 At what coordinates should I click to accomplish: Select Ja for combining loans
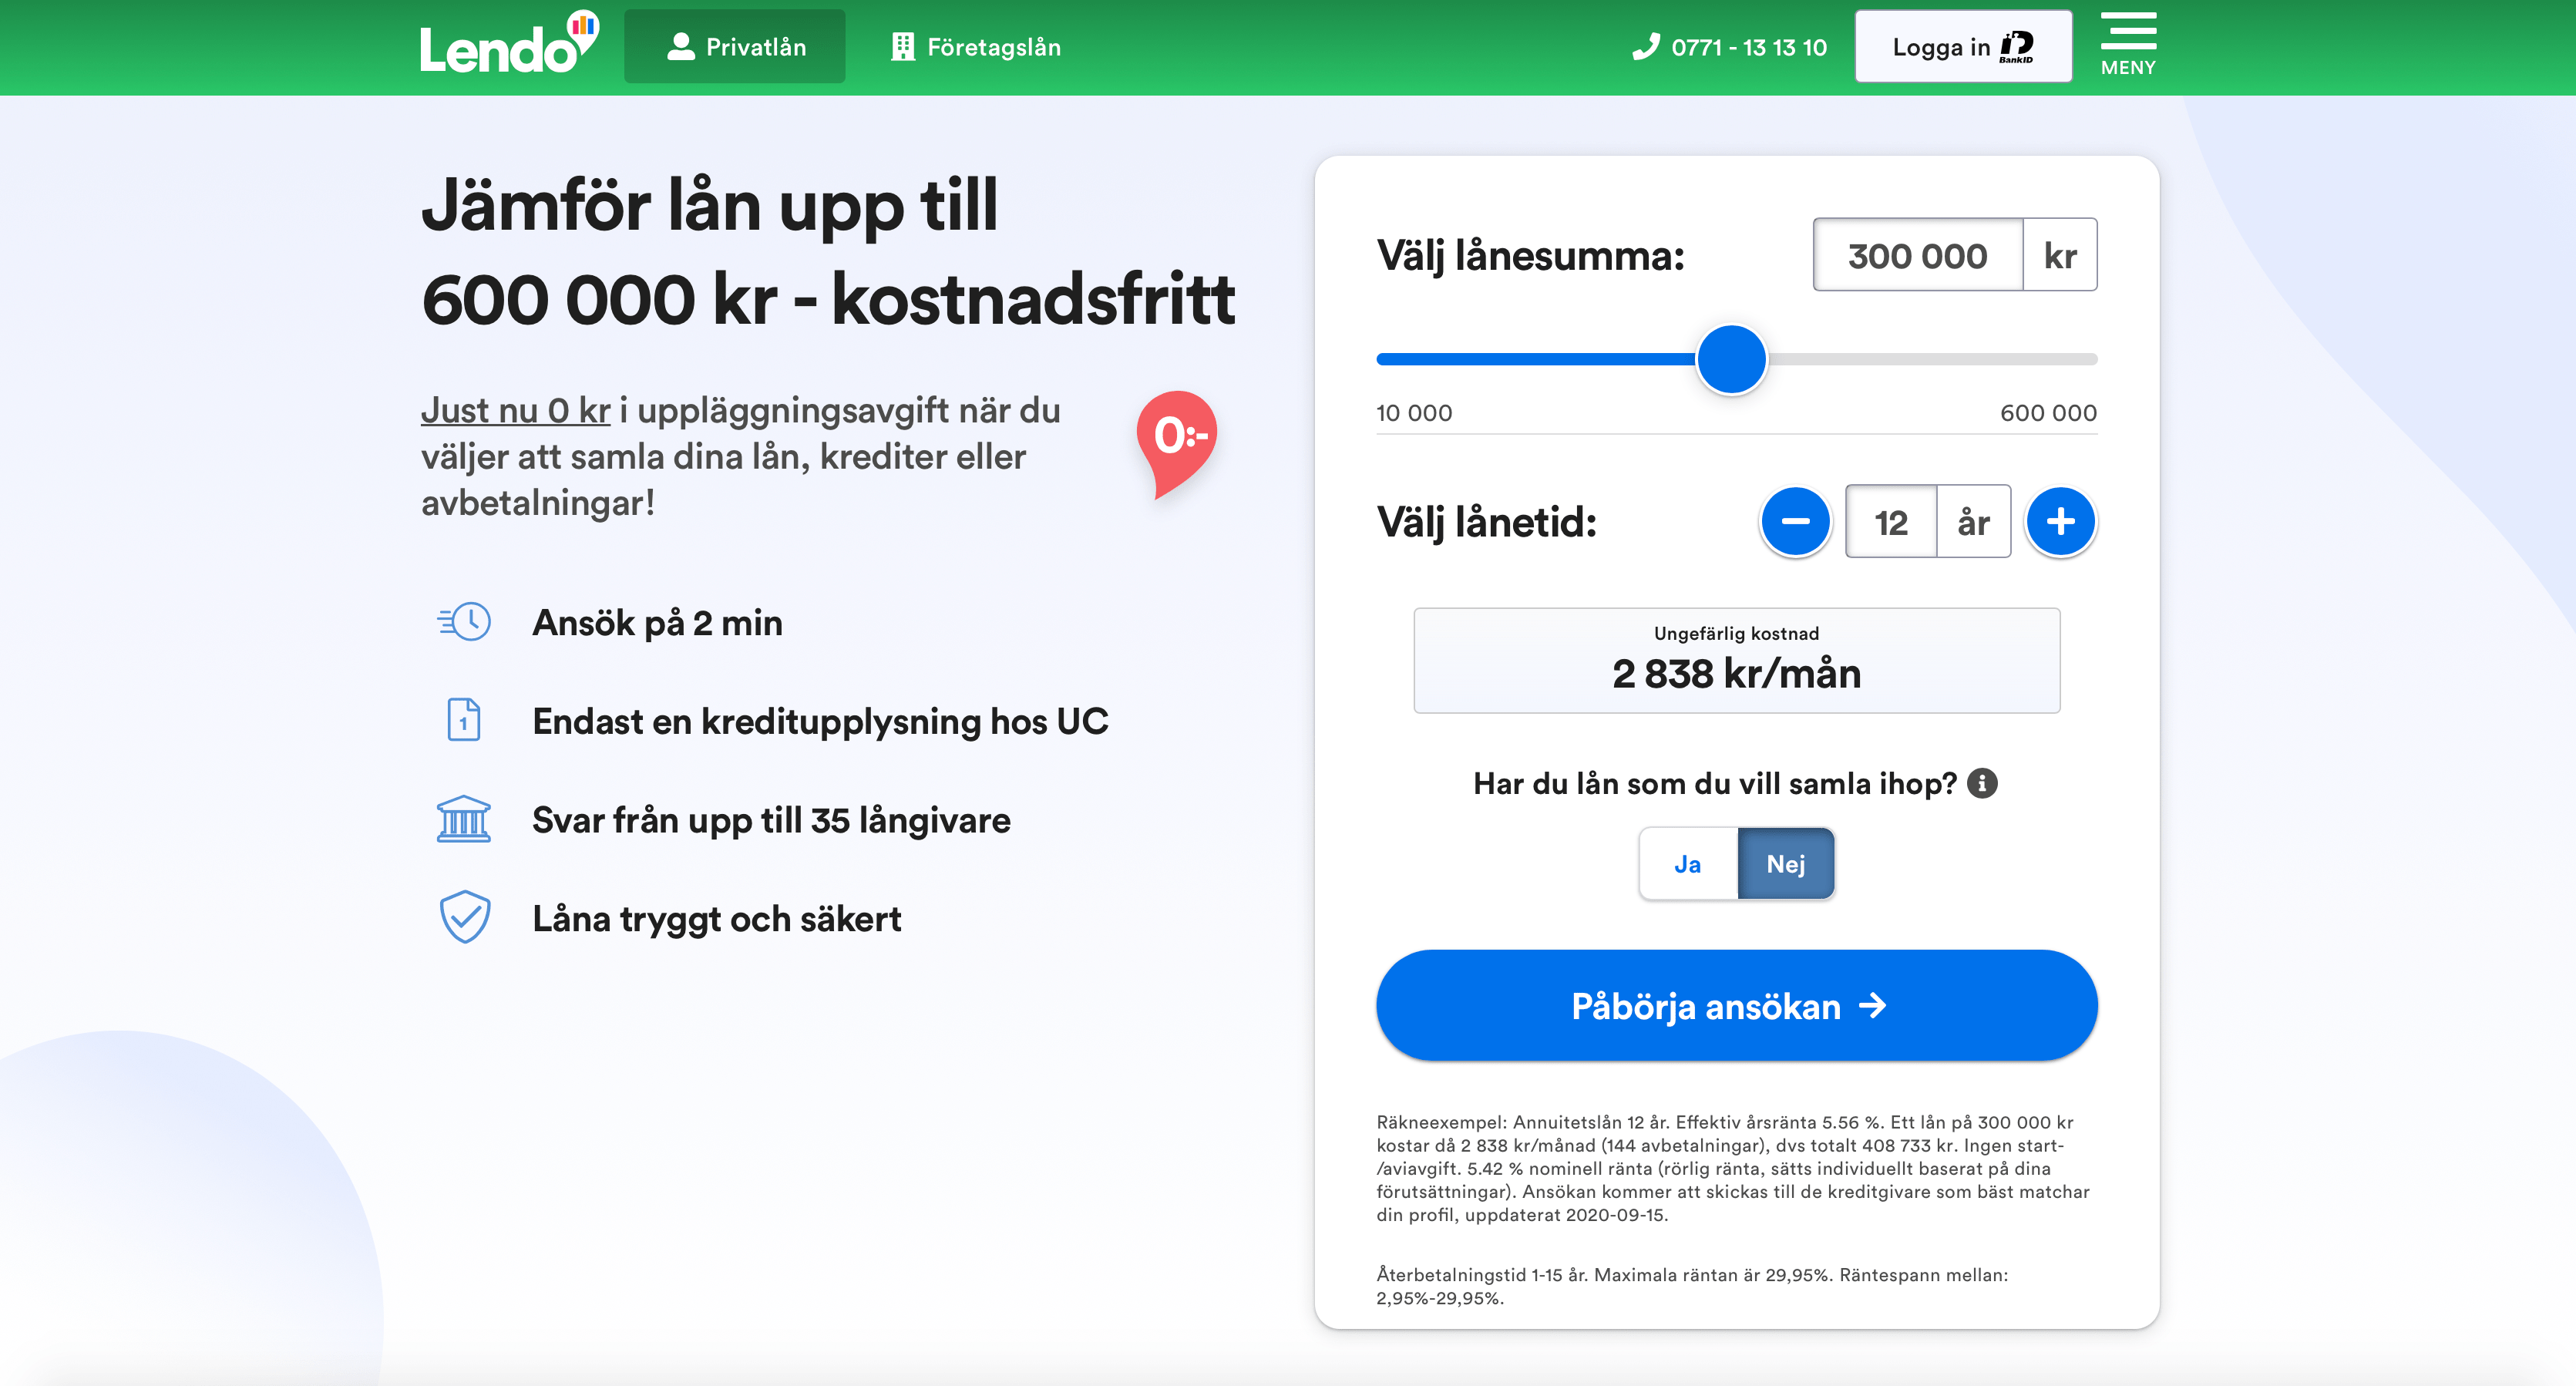[x=1688, y=864]
